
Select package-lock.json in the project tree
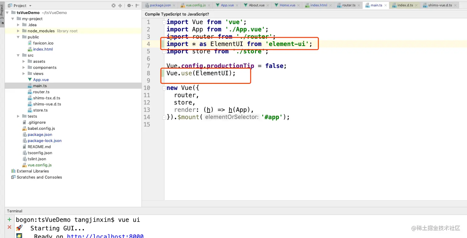(45, 141)
